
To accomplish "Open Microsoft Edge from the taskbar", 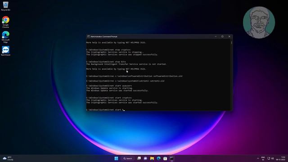I will 158,158.
